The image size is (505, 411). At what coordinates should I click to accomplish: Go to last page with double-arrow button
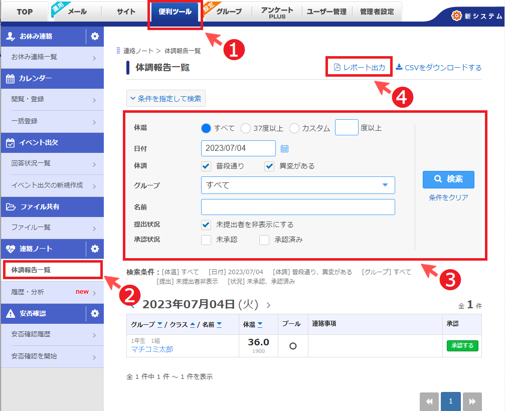tap(471, 401)
